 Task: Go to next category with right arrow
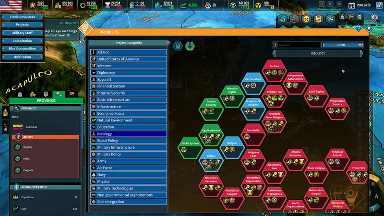(x=361, y=53)
